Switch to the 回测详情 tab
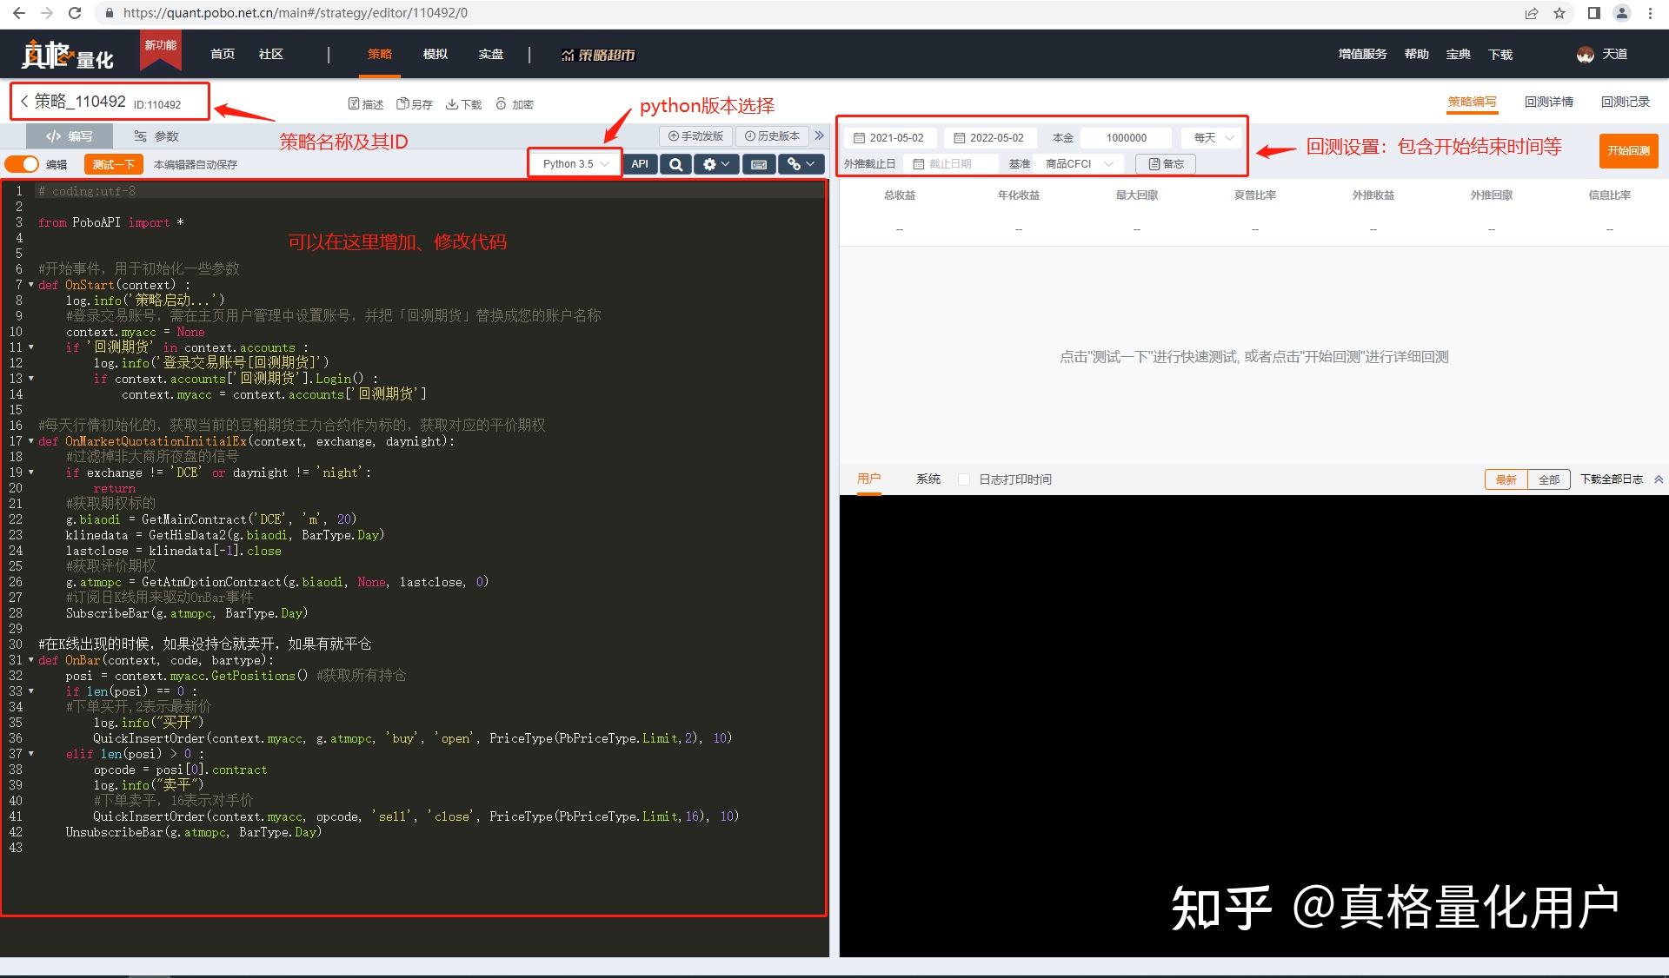This screenshot has width=1669, height=978. (x=1549, y=101)
